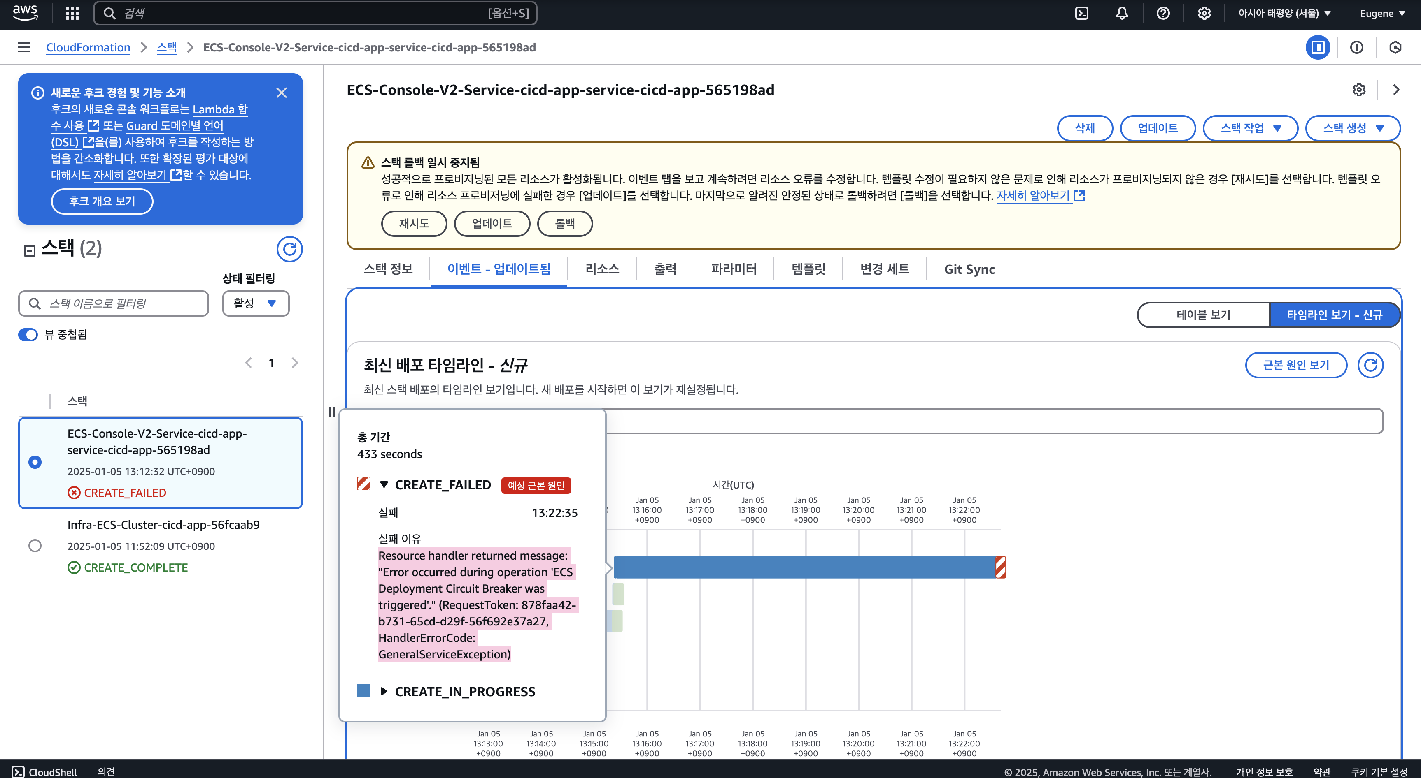Viewport: 1421px width, 778px height.
Task: Open the hamburger navigation menu
Action: 24,47
